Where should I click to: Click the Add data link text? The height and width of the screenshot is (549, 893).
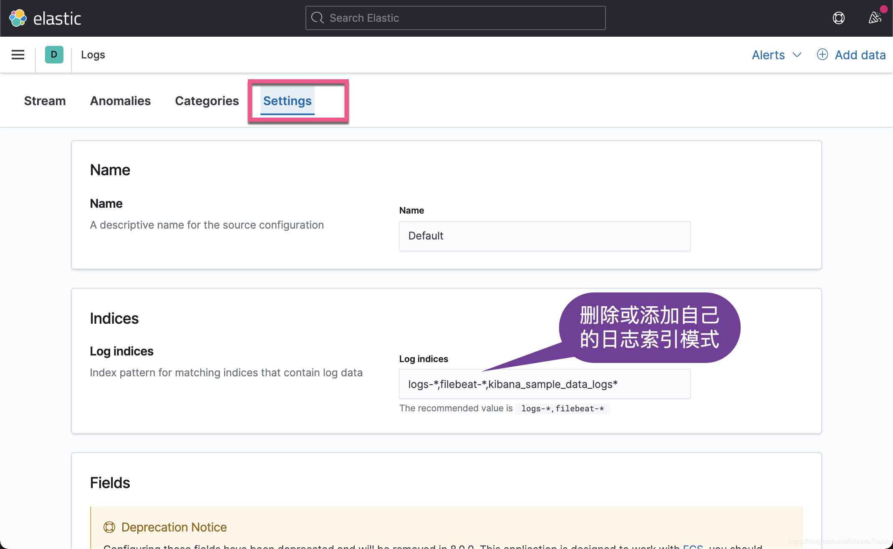click(860, 55)
